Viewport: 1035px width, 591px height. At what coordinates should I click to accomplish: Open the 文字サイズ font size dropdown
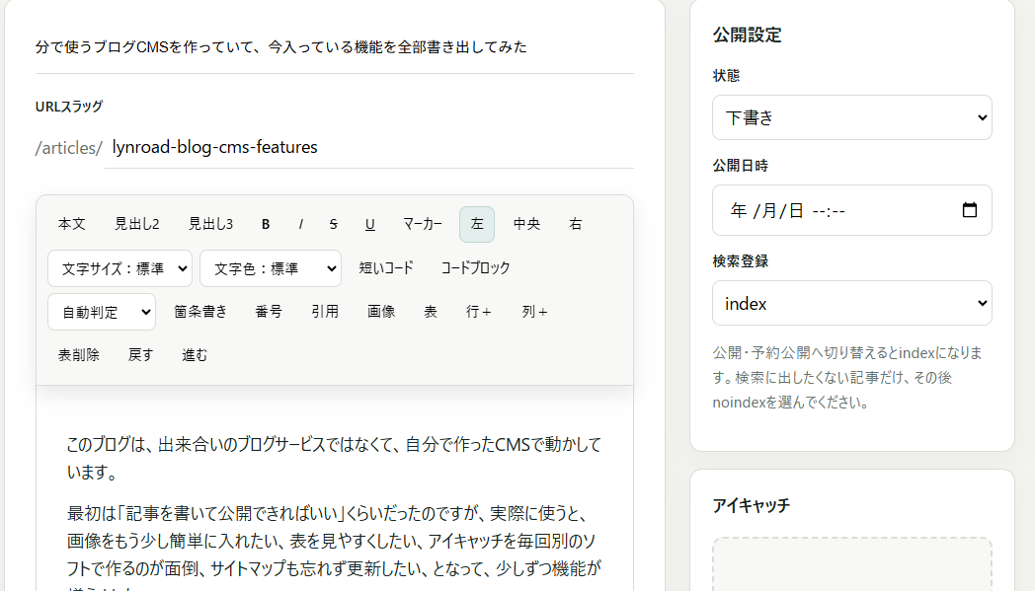coord(120,268)
